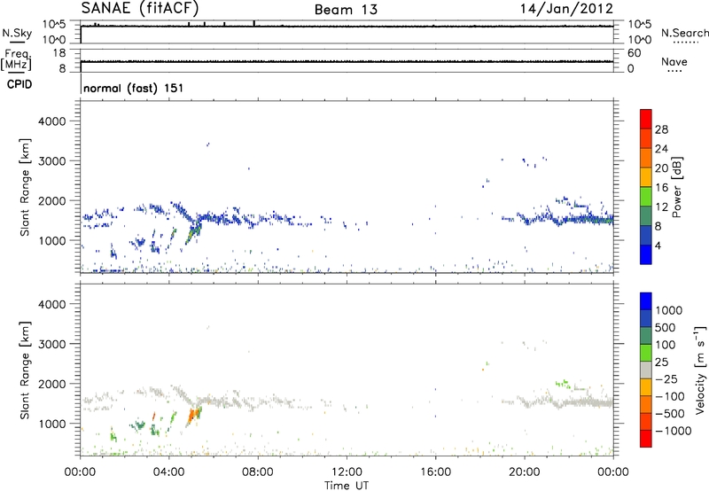Select the yellow segment of the Power color bar
This screenshot has width=709, height=491.
pyautogui.click(x=646, y=177)
